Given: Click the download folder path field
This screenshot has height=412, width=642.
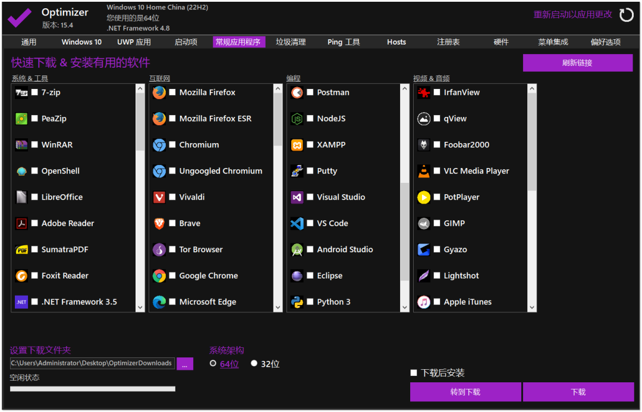Looking at the screenshot, I should pos(93,363).
